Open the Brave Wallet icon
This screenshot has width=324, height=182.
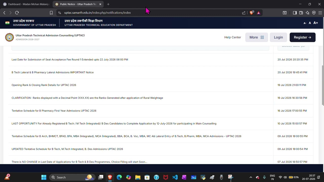[301, 13]
